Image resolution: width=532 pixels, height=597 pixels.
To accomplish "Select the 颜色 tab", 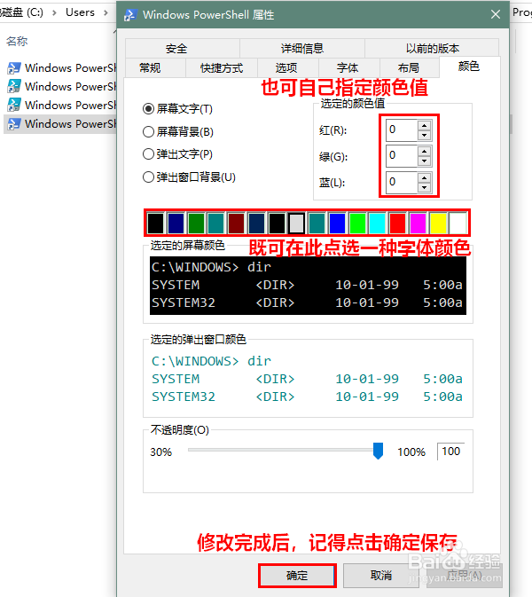I will click(x=470, y=67).
